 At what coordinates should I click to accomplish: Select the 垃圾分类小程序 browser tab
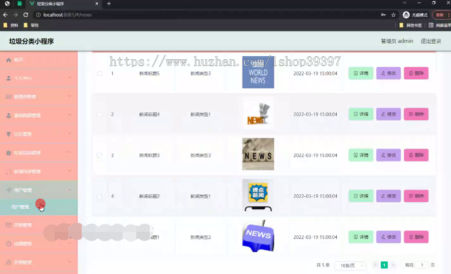pyautogui.click(x=64, y=4)
